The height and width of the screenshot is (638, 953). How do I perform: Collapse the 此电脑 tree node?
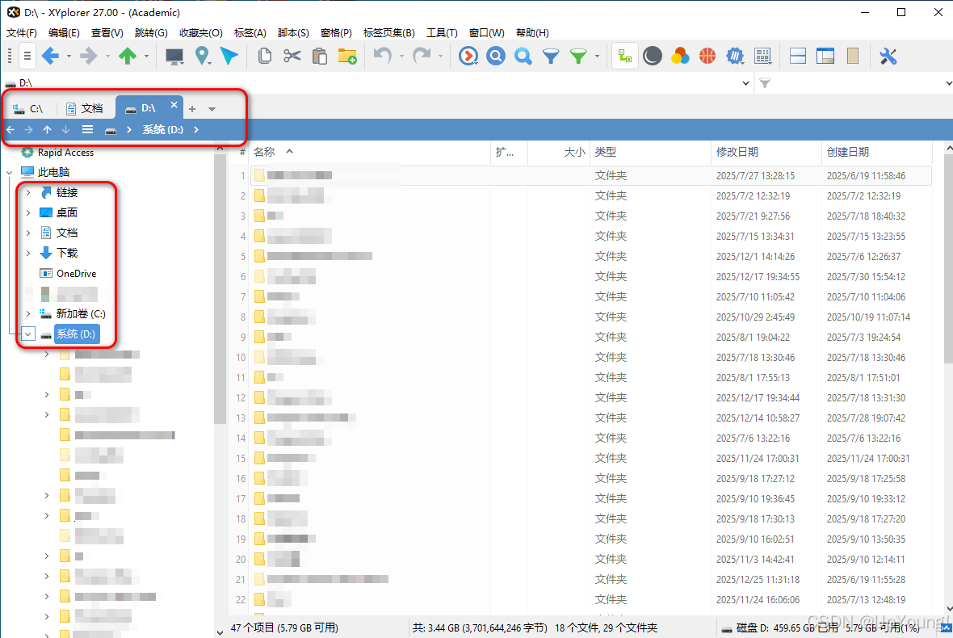click(x=10, y=173)
